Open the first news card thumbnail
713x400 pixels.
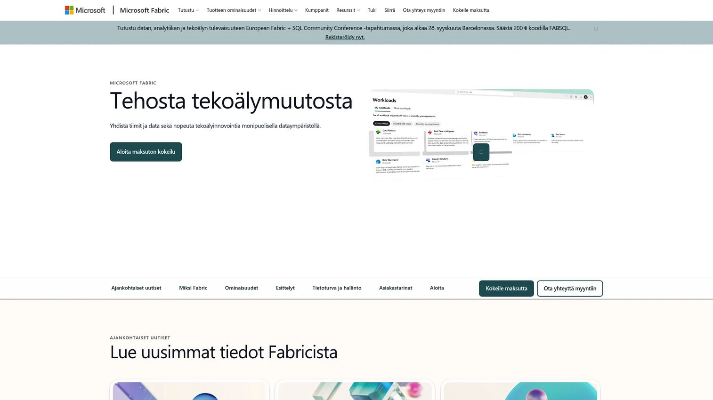click(189, 391)
